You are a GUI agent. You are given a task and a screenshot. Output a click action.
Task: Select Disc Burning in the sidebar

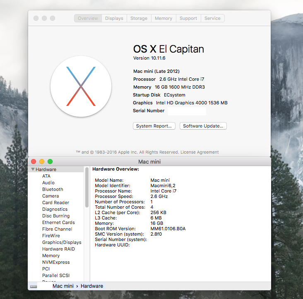56,216
